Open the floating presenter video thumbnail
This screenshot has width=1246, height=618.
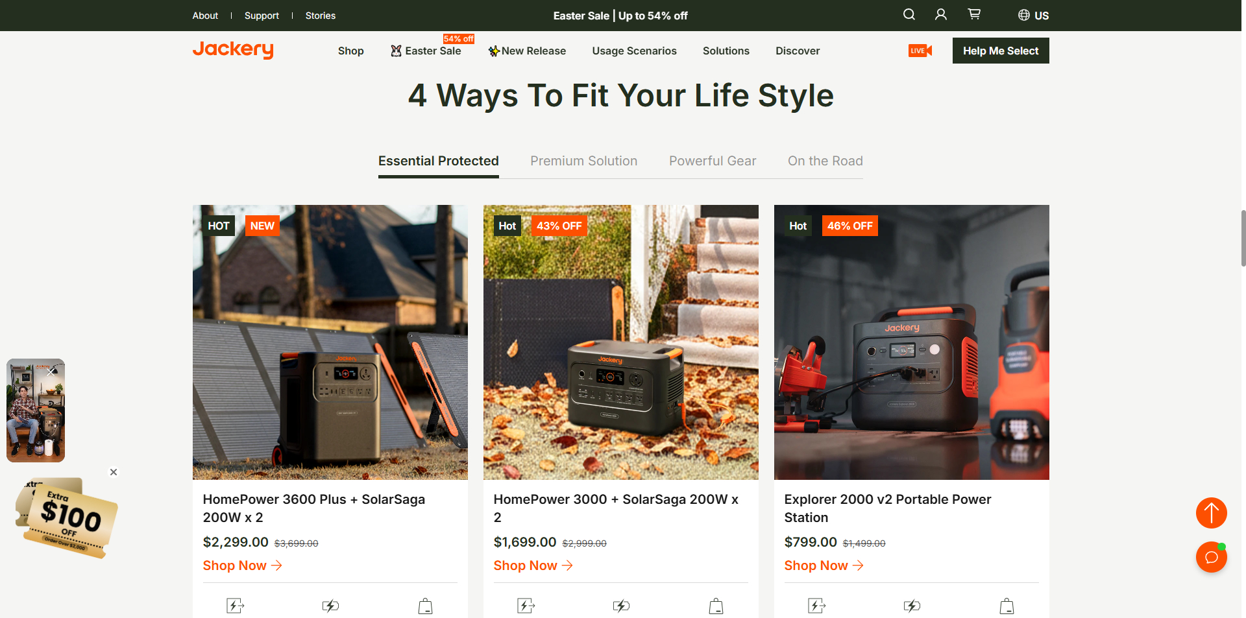click(36, 410)
